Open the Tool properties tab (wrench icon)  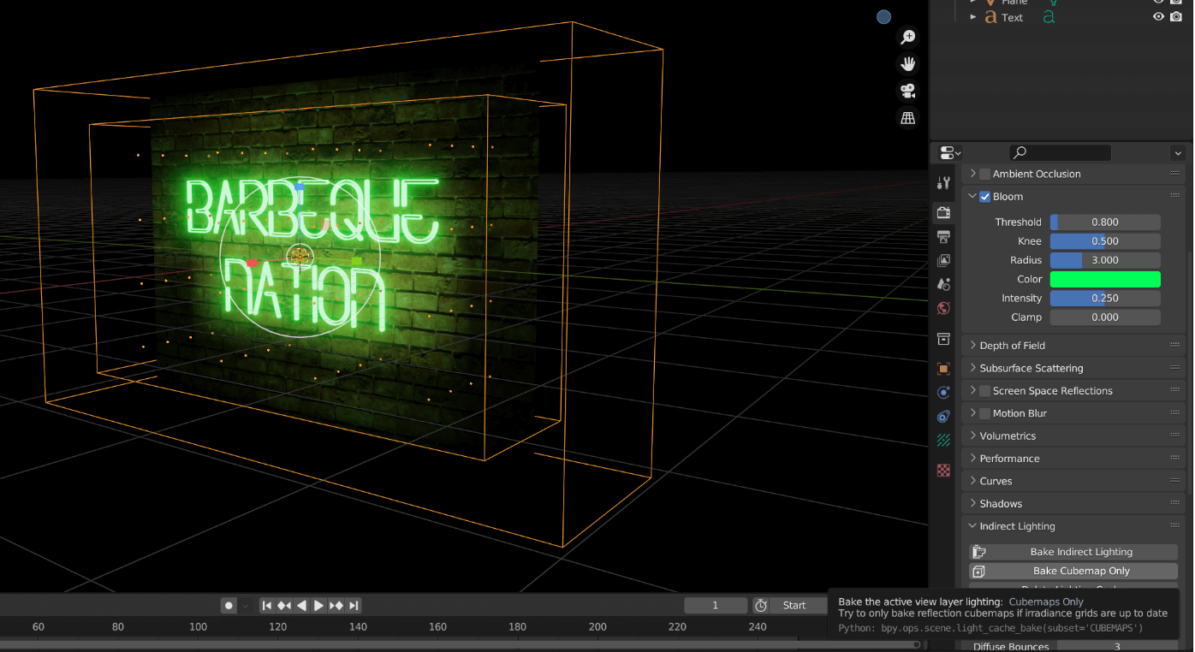pyautogui.click(x=943, y=182)
